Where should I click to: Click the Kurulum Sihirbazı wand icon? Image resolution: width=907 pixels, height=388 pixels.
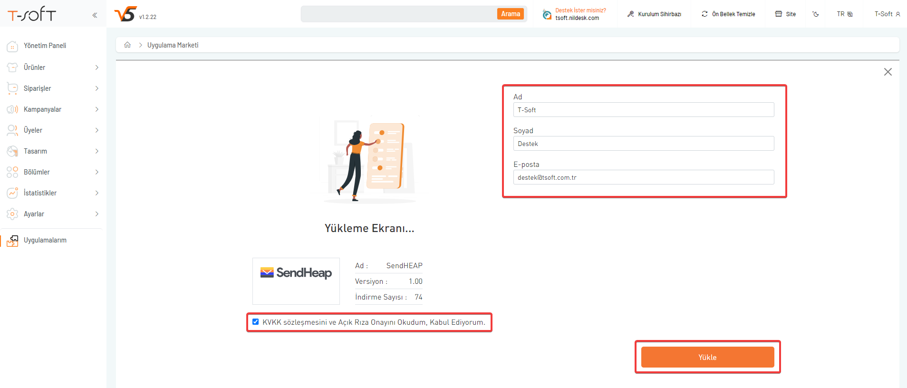(630, 14)
